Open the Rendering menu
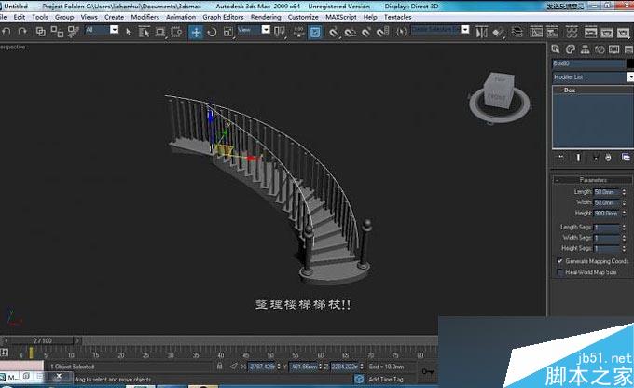Viewport: 634px width, 388px height. [266, 17]
